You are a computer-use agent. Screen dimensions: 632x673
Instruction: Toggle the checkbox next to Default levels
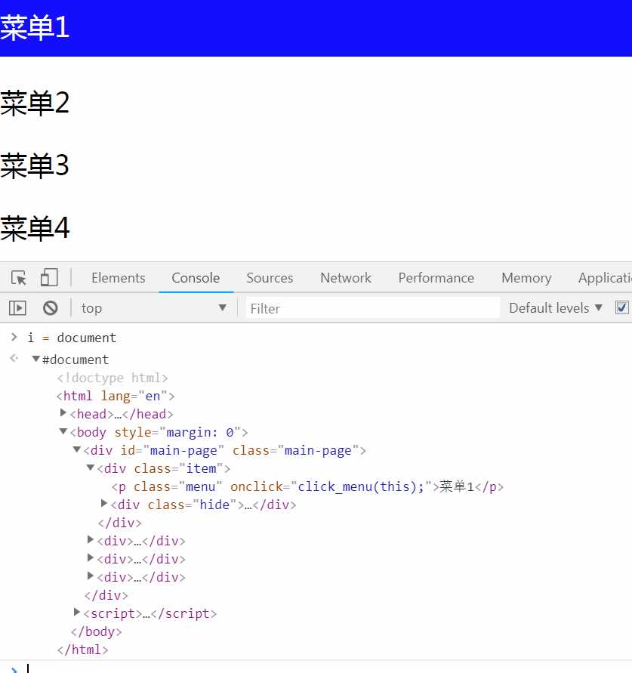[x=621, y=307]
